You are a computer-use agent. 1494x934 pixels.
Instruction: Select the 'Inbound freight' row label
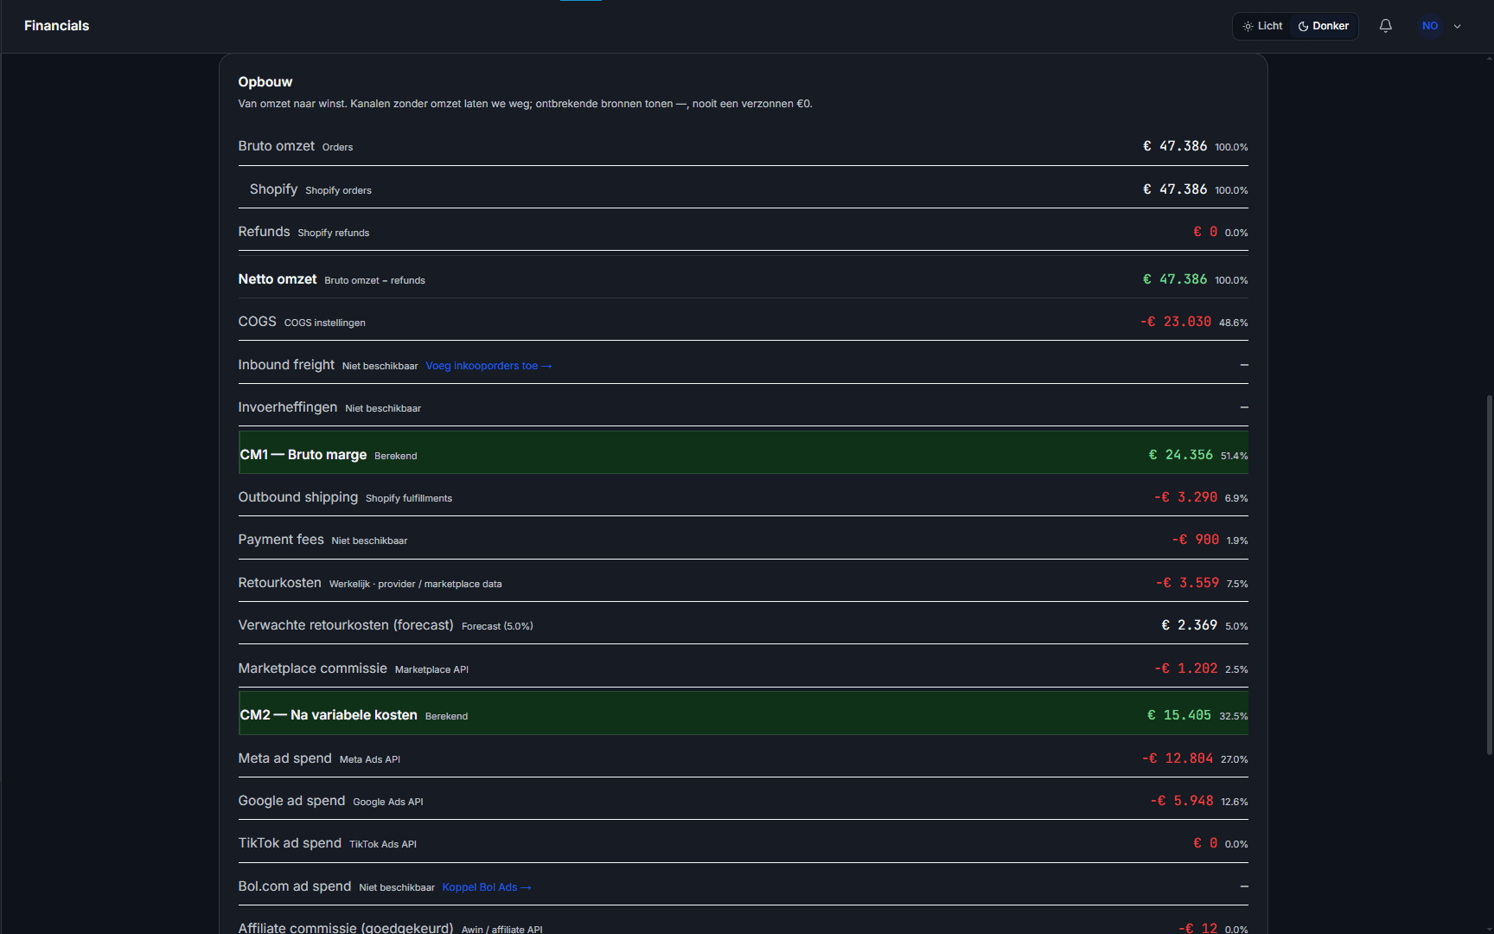(x=286, y=365)
